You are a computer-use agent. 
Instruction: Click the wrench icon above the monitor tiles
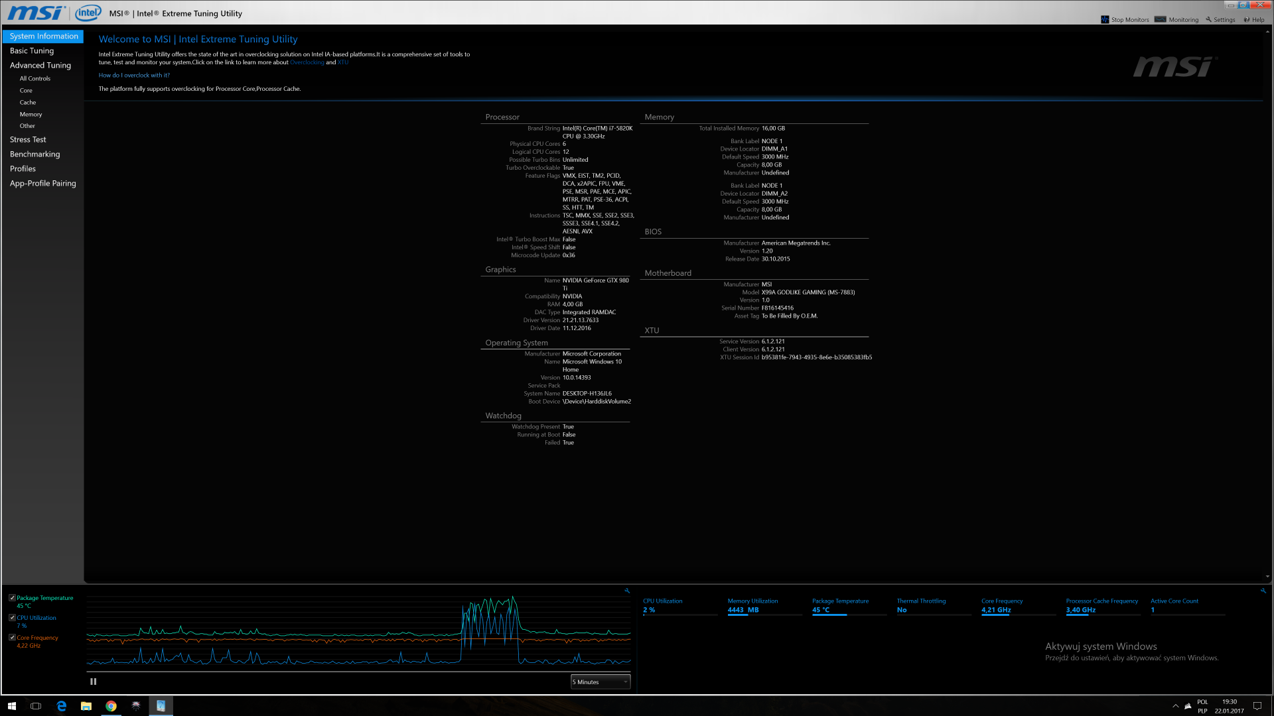tap(1263, 591)
